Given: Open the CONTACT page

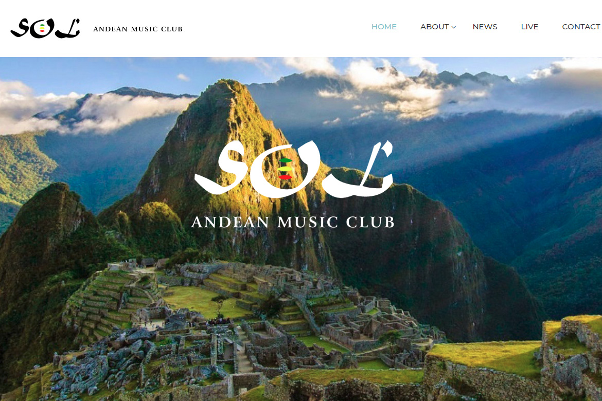Looking at the screenshot, I should pyautogui.click(x=581, y=27).
